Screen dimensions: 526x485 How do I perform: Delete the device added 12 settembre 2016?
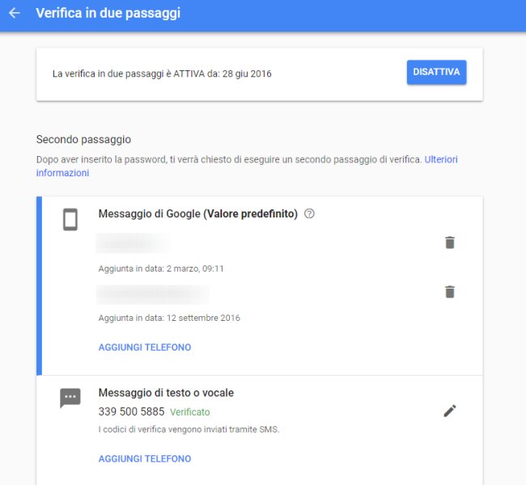pos(450,292)
